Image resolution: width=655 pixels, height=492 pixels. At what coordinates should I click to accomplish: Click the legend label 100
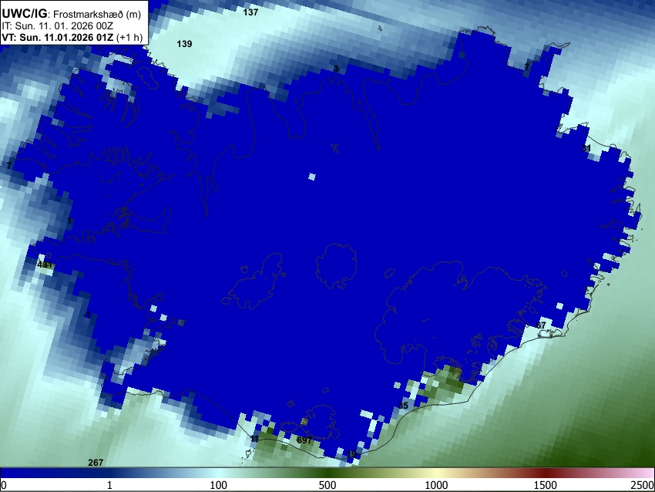[218, 485]
